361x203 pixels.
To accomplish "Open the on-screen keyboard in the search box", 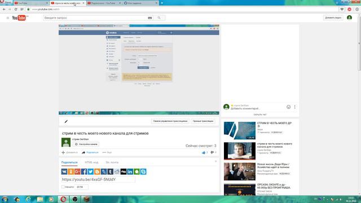I will pos(150,17).
